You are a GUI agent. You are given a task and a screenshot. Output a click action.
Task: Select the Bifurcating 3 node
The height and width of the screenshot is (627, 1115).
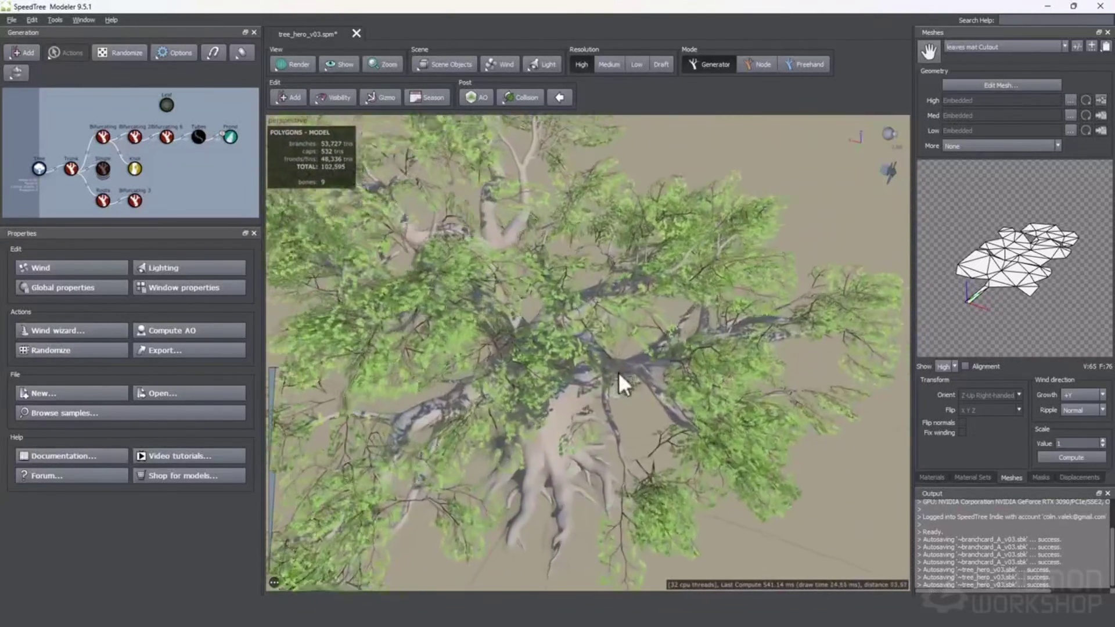tap(135, 201)
